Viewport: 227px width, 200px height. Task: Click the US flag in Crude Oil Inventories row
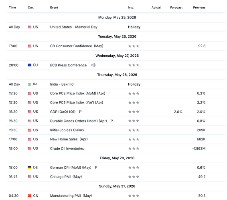point(30,148)
